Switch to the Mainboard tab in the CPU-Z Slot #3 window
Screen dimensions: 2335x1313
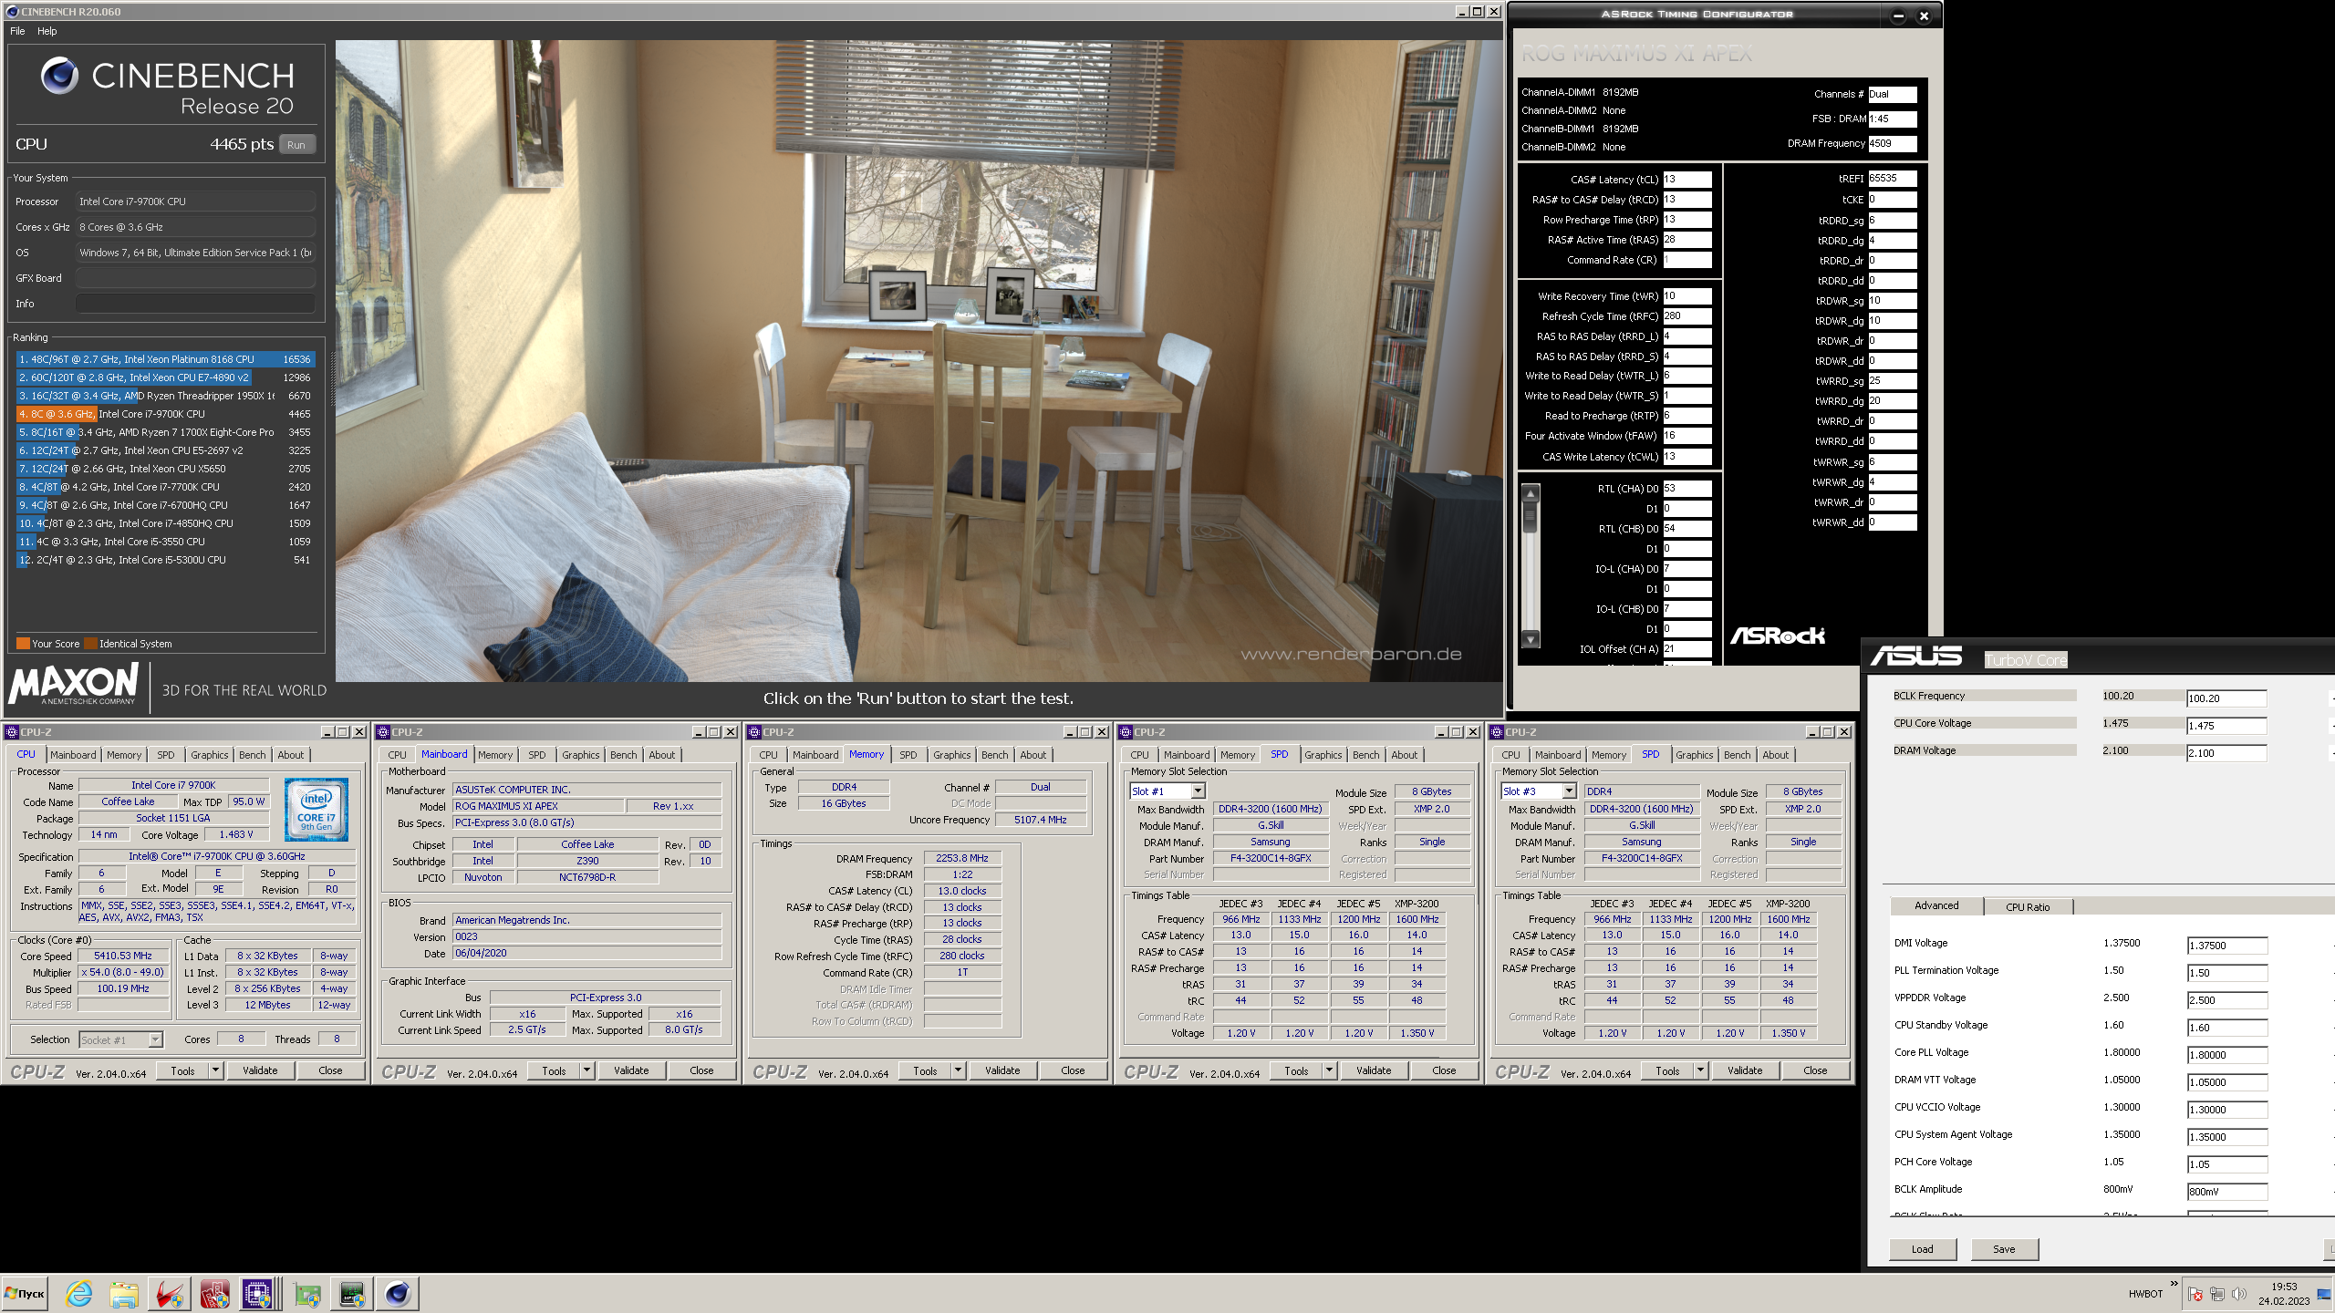point(1558,755)
